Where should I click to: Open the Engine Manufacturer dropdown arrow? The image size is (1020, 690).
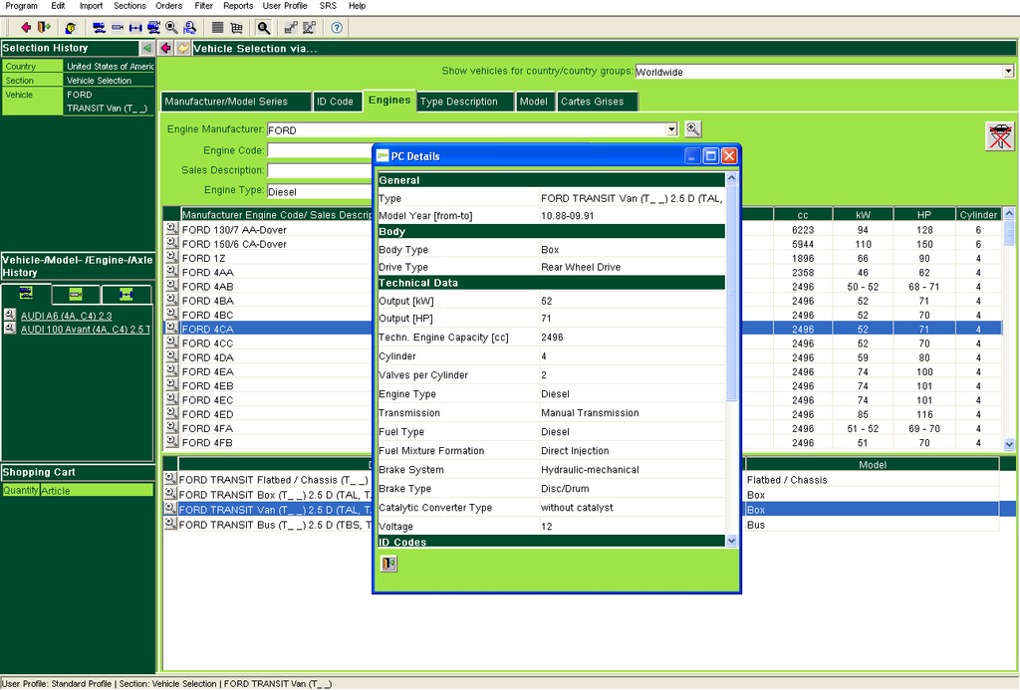point(672,130)
